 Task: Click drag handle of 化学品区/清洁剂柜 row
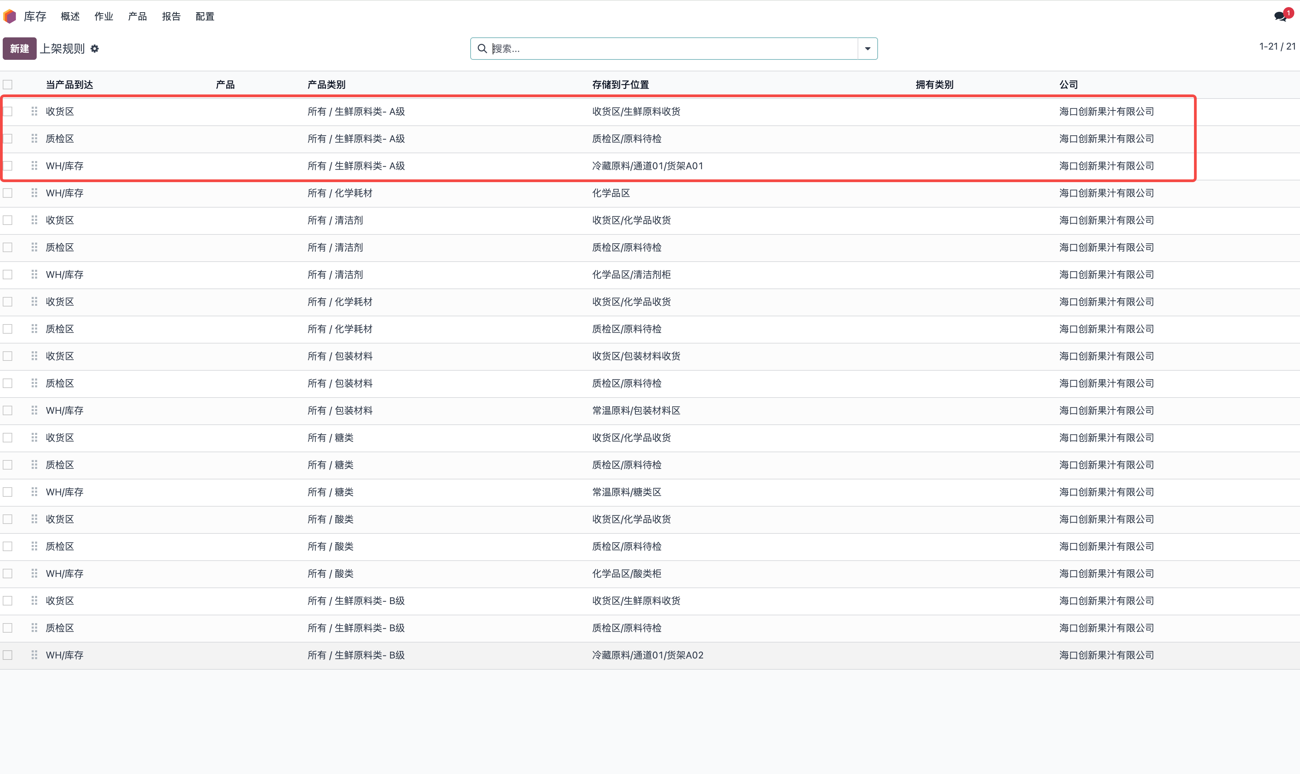point(34,274)
